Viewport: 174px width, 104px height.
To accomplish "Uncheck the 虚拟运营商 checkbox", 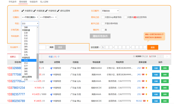I will (58, 11).
